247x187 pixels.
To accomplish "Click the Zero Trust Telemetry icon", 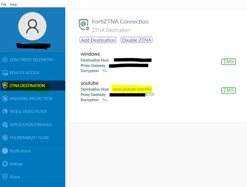I will [5, 60].
